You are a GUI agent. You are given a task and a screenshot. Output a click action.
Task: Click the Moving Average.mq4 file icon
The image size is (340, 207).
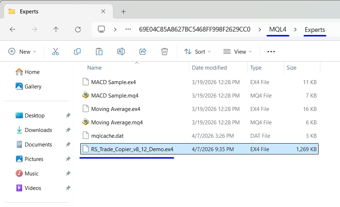click(x=86, y=122)
